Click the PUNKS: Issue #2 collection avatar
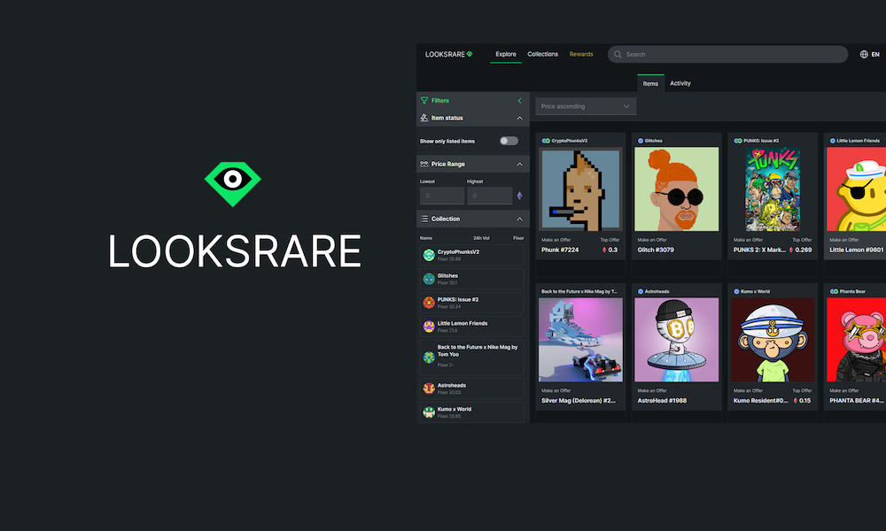The width and height of the screenshot is (886, 531). tap(429, 303)
